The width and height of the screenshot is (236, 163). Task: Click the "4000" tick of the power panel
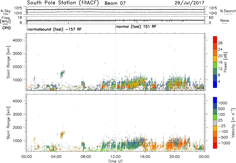coord(17,40)
